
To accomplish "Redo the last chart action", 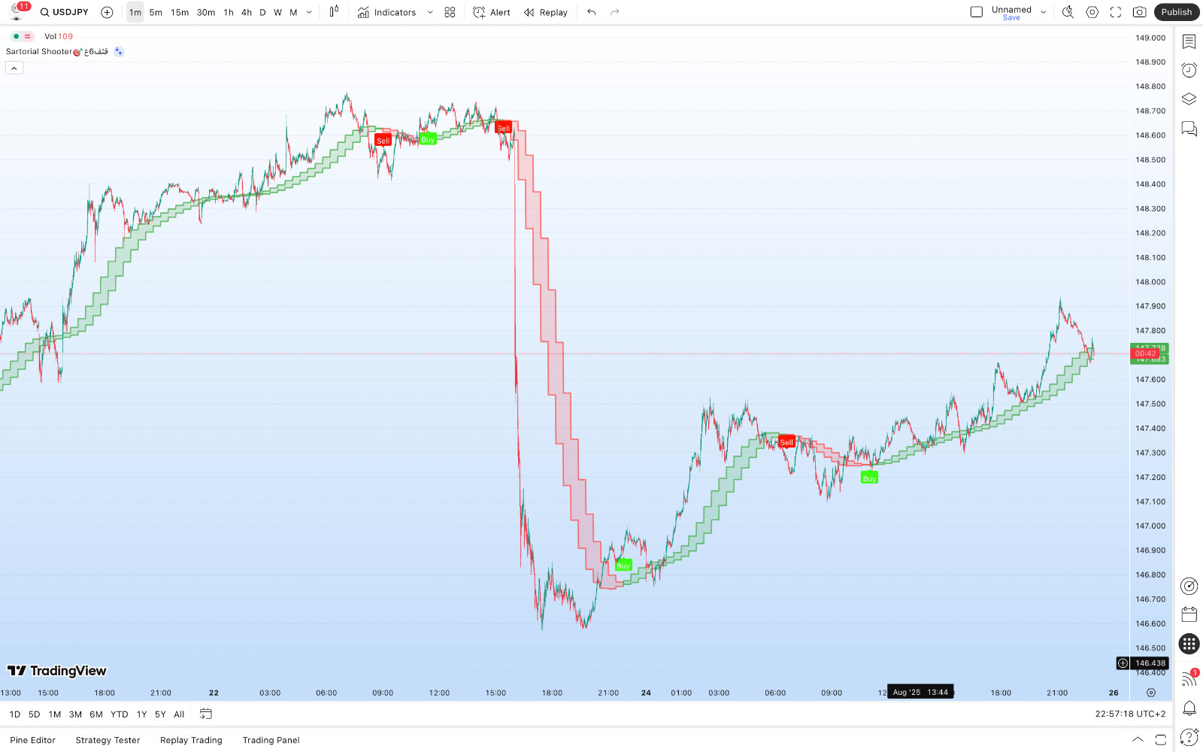I will pos(615,12).
